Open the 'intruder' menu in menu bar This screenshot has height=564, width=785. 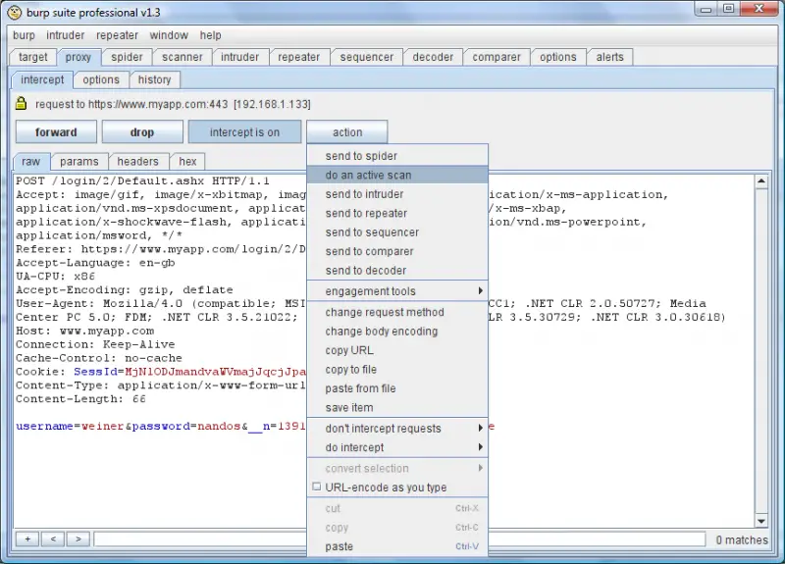pyautogui.click(x=65, y=35)
